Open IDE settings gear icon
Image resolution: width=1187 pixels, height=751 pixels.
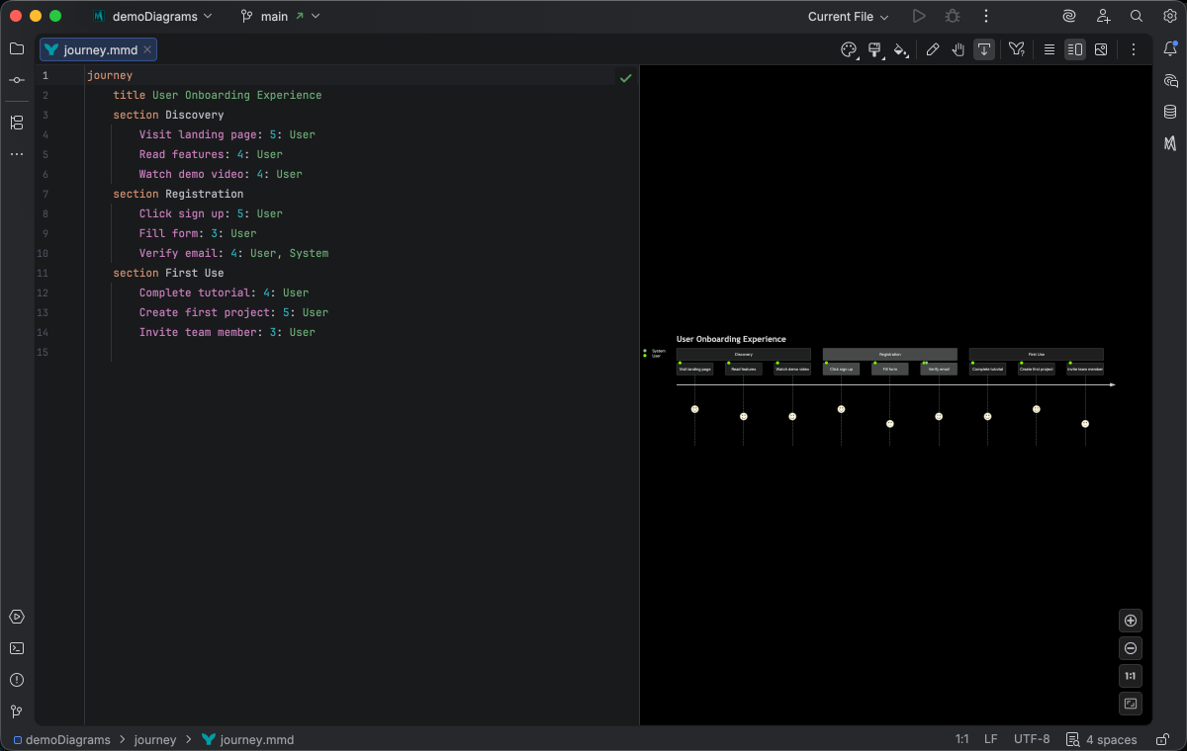point(1169,16)
